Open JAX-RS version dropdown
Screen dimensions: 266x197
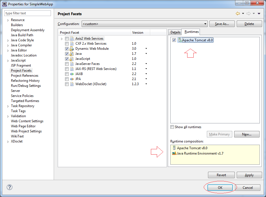point(146,69)
